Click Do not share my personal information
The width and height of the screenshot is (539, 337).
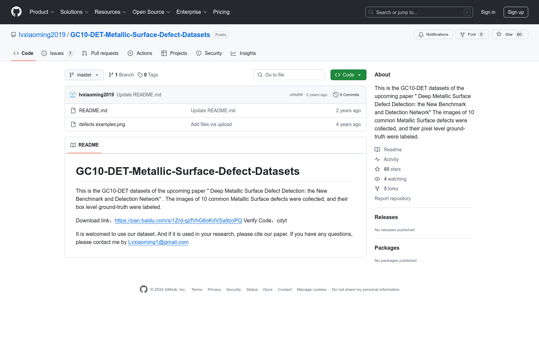(x=366, y=289)
